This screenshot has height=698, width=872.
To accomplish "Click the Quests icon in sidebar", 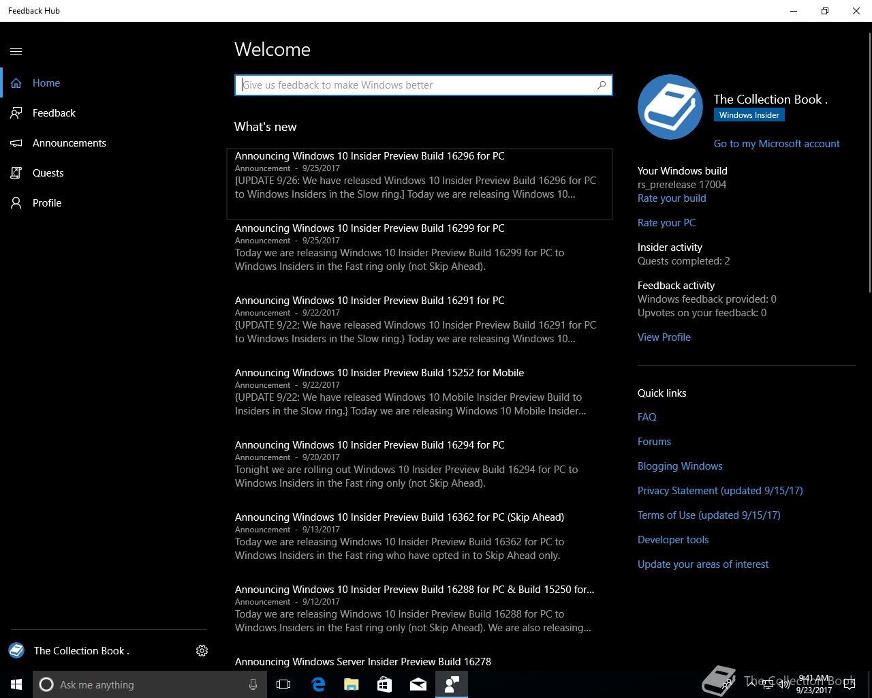I will (16, 173).
